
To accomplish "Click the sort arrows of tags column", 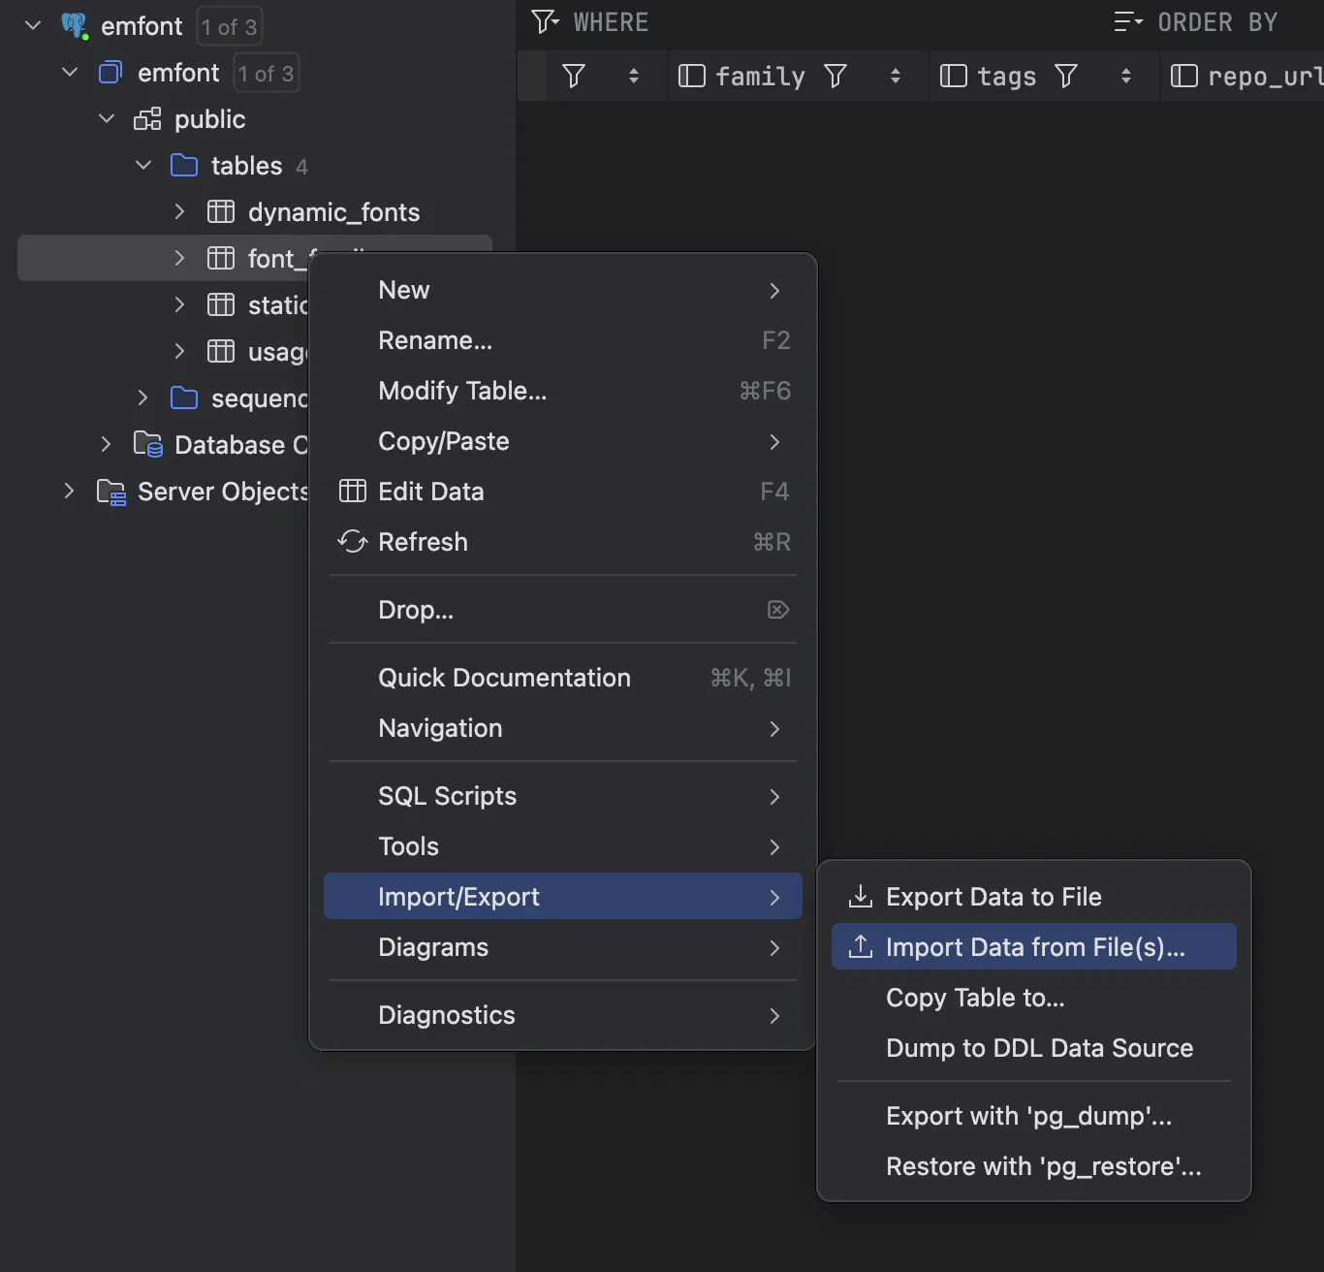I will click(1126, 76).
